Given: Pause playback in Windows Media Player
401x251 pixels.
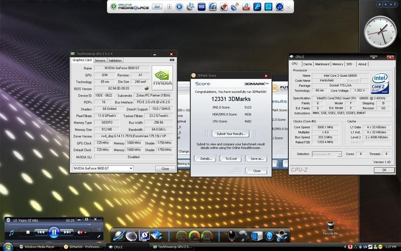Looking at the screenshot, I should [54, 232].
